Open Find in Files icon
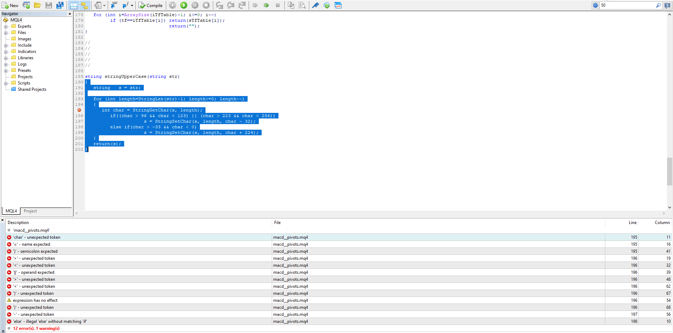This screenshot has height=333, width=673. 302,5
